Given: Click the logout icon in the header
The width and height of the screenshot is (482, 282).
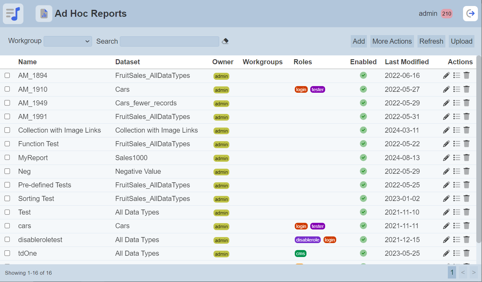Looking at the screenshot, I should click(x=470, y=14).
